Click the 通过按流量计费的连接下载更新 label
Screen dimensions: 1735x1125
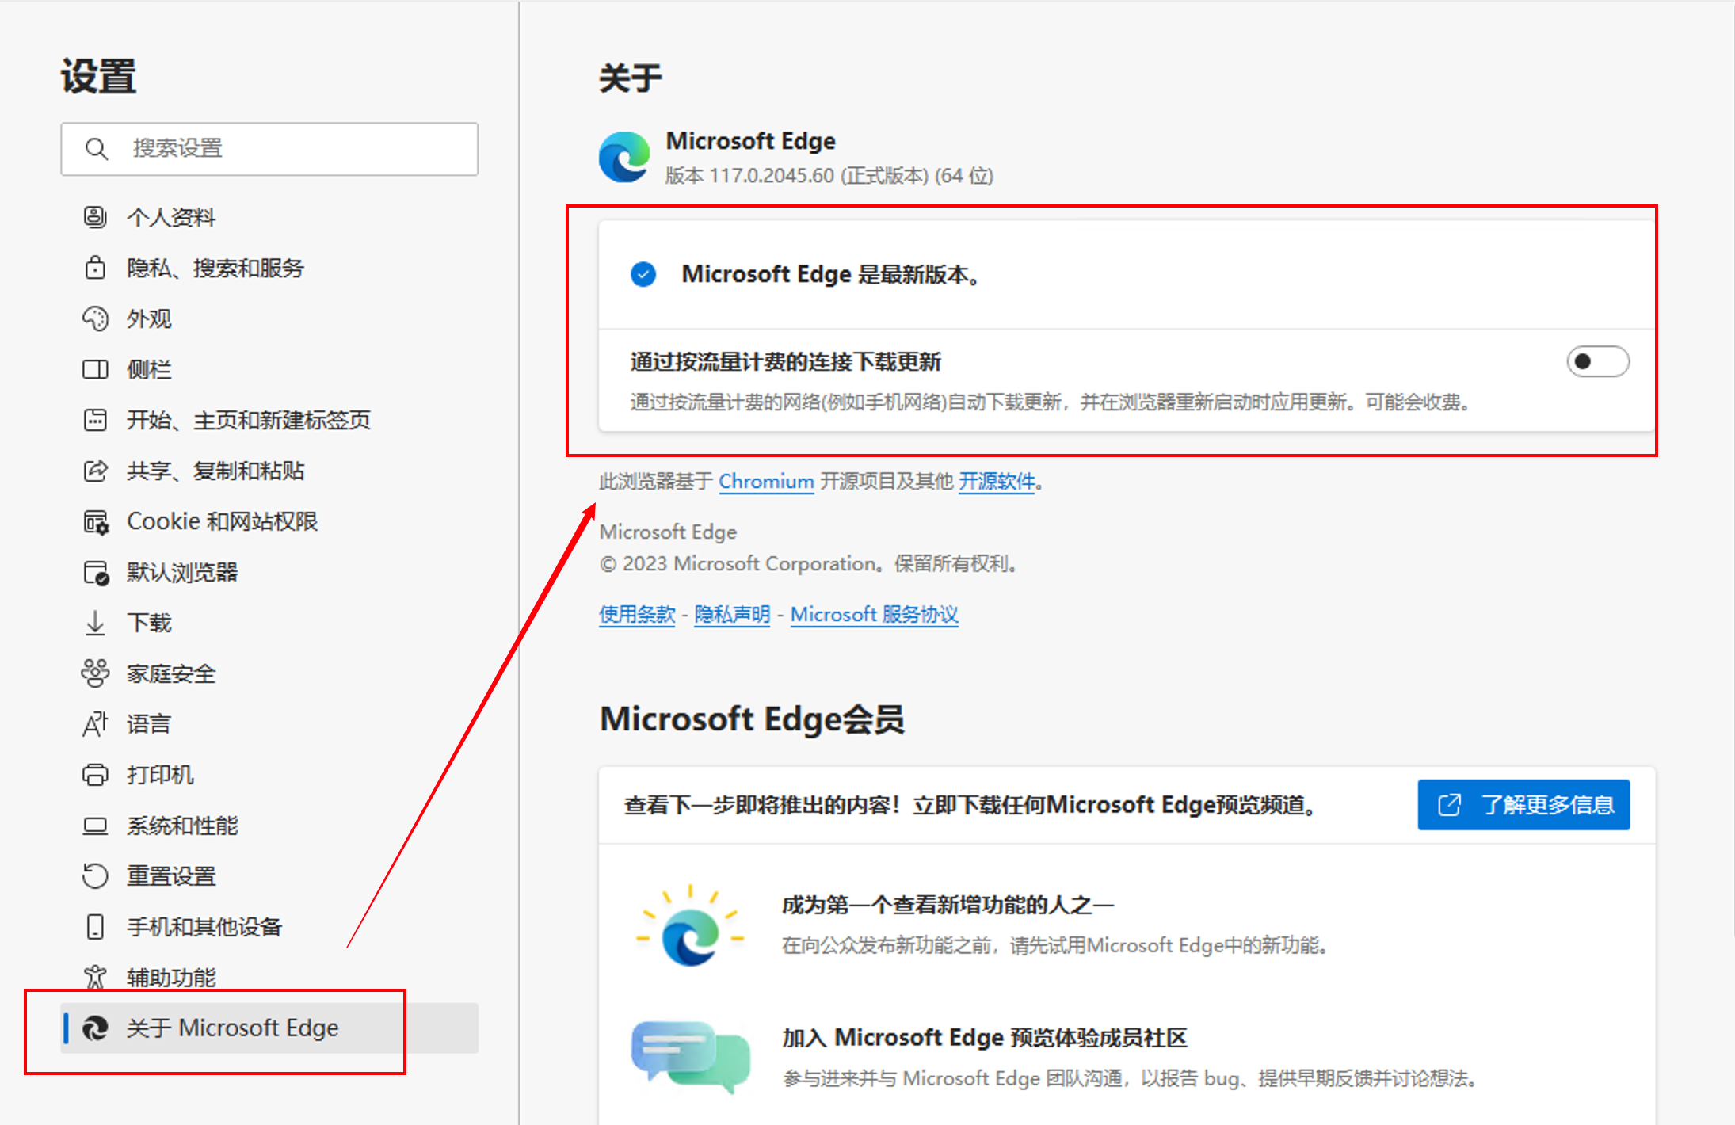click(786, 362)
